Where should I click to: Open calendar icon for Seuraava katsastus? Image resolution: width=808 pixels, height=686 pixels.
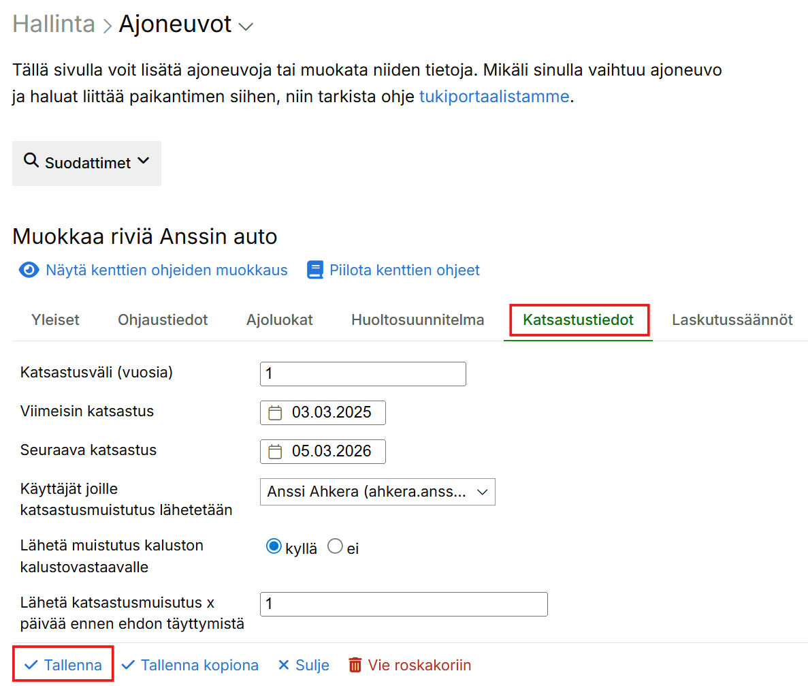click(x=275, y=452)
